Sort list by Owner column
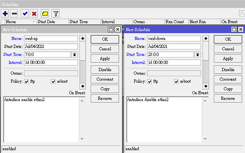The image size is (245, 153). click(x=149, y=22)
